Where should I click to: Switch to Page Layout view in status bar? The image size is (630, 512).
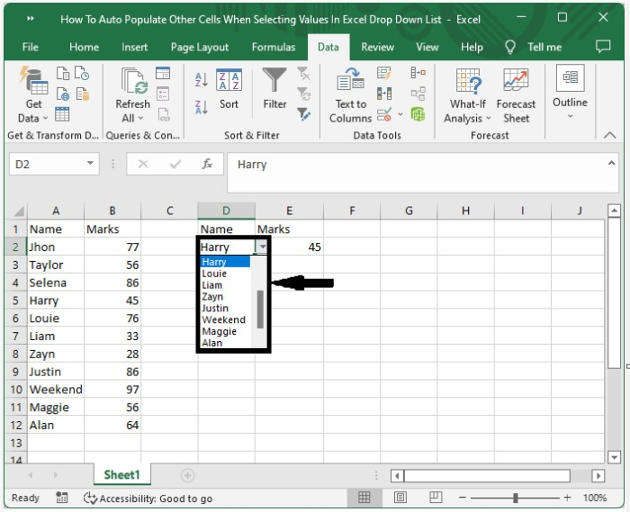tap(400, 498)
